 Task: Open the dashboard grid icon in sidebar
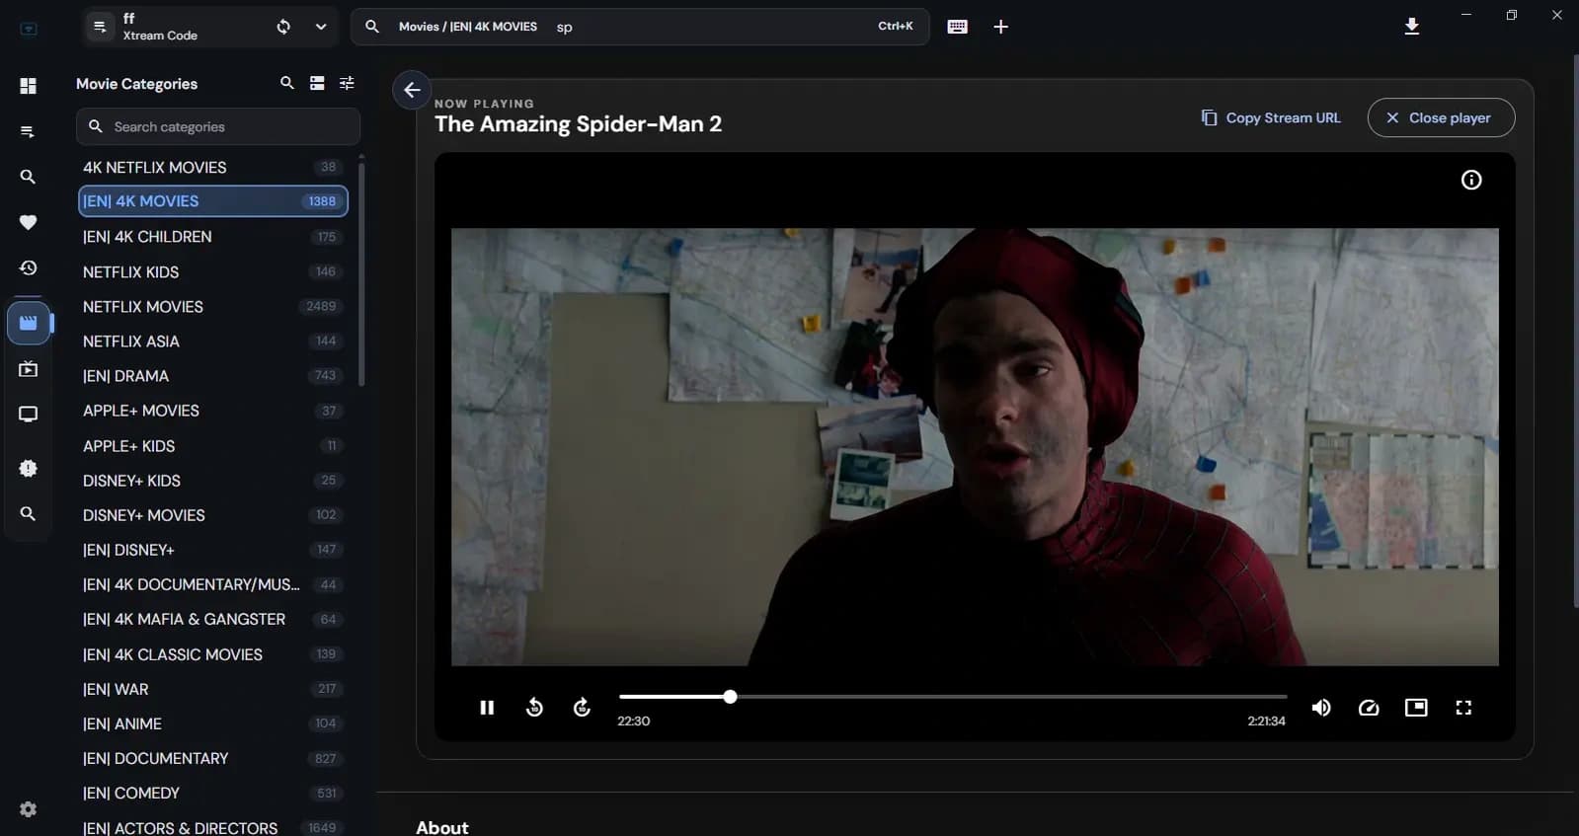pos(28,86)
